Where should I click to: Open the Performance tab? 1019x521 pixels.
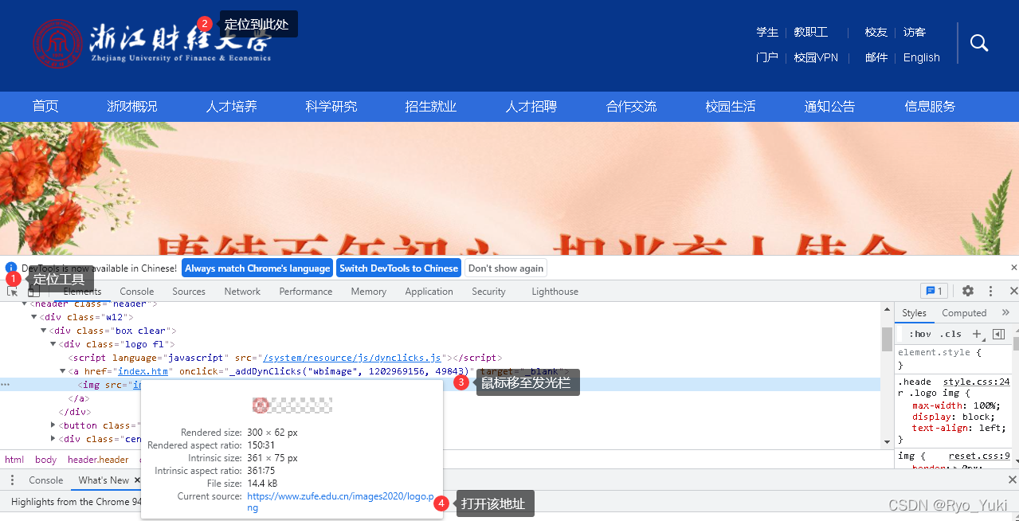click(306, 292)
